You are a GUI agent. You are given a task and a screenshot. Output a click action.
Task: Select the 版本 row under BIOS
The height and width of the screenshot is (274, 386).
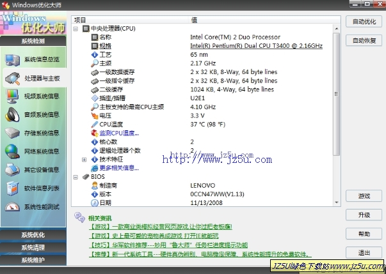click(x=202, y=194)
